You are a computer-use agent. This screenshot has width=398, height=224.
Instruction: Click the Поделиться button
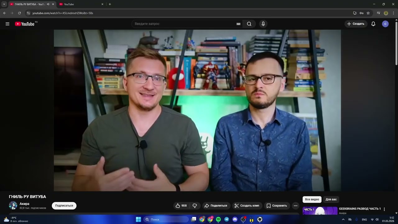(216, 206)
